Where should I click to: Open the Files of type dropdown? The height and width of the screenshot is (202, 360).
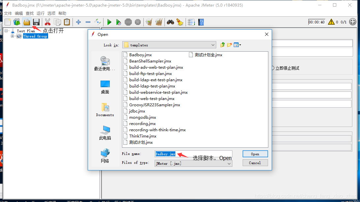[193, 164]
